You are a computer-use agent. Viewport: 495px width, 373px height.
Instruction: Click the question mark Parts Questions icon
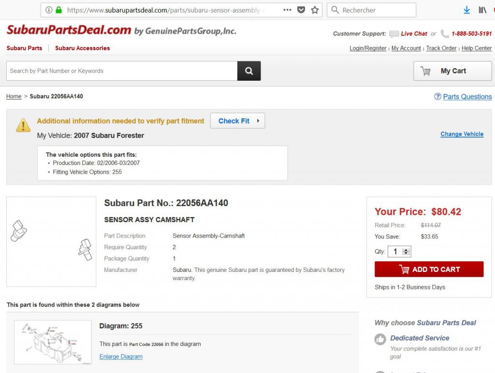(x=437, y=96)
